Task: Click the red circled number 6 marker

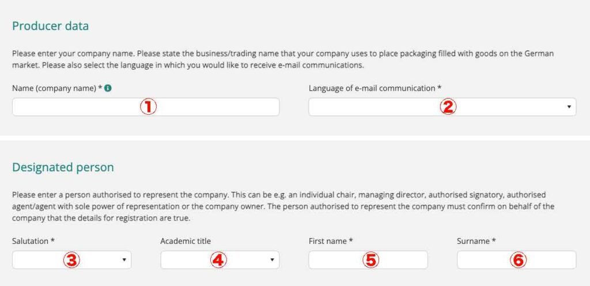Action: click(519, 260)
